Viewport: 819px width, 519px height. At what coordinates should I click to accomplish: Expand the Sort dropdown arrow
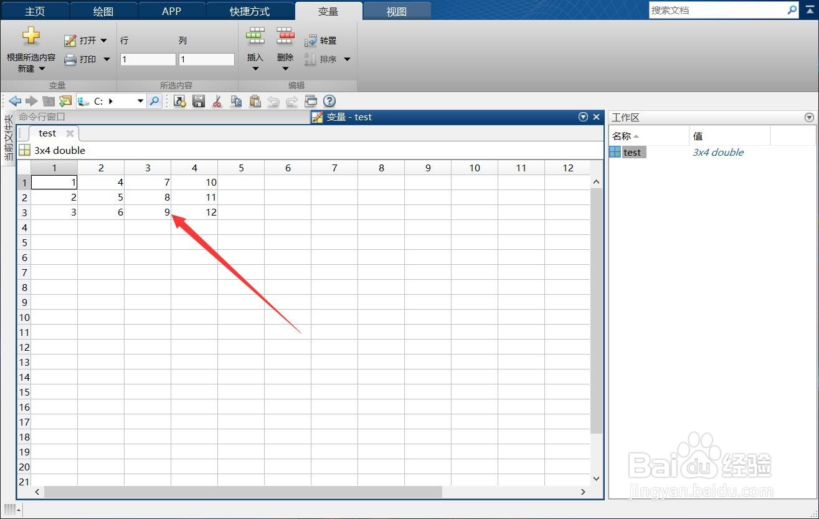pyautogui.click(x=348, y=59)
